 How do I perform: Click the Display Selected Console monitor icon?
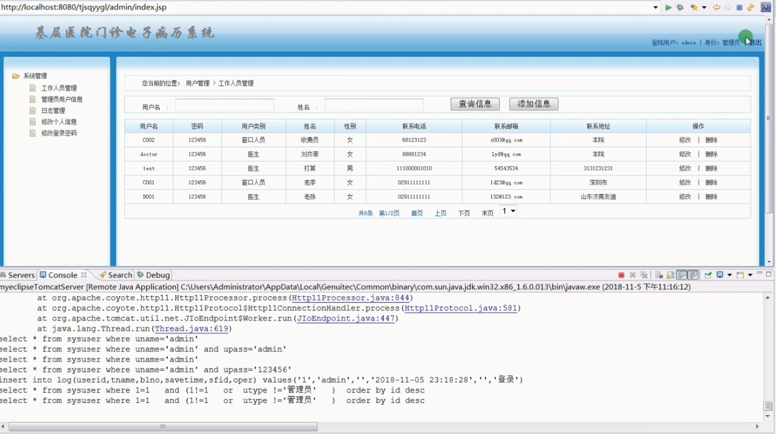[x=720, y=275]
